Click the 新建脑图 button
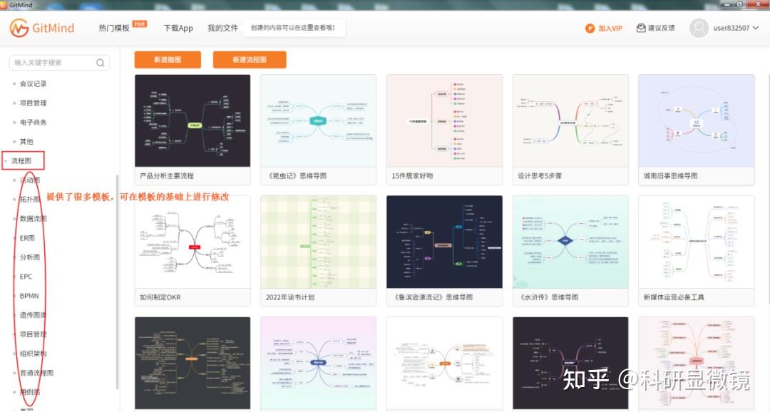The image size is (770, 412). pos(168,60)
